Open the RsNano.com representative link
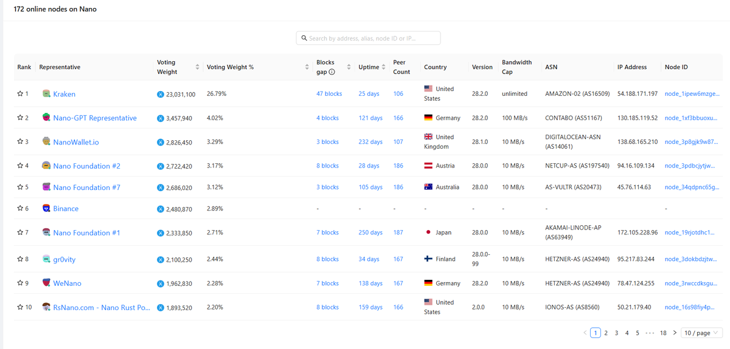 point(102,308)
